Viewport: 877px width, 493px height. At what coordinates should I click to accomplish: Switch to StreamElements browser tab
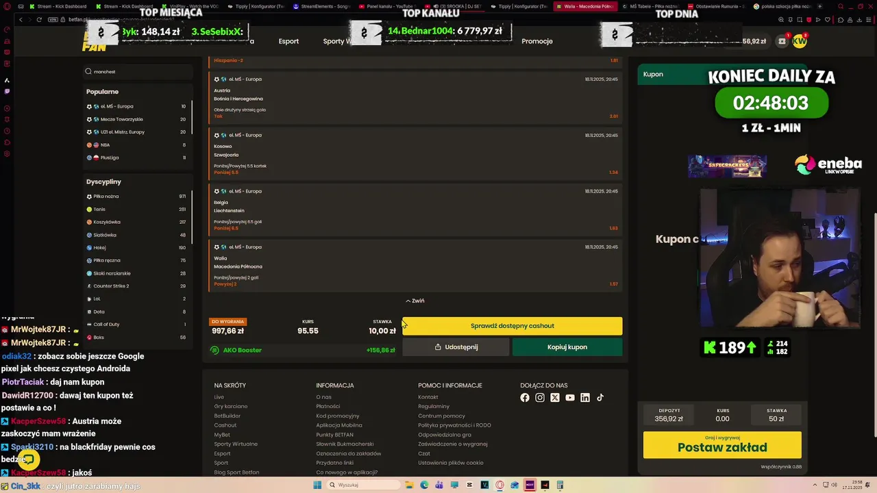tap(322, 6)
